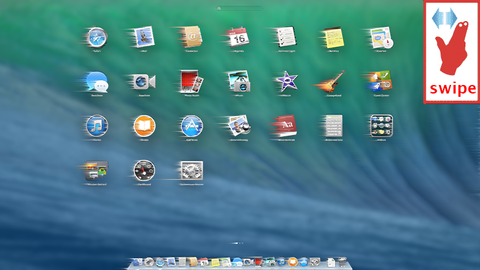The image size is (480, 270).
Task: Open Safari compass from the Dock
Action: (x=160, y=262)
